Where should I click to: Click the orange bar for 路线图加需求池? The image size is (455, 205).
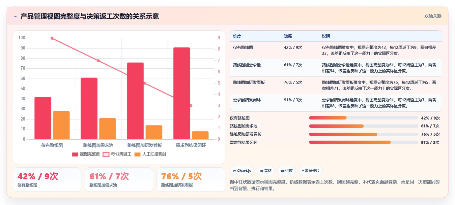click(x=107, y=129)
